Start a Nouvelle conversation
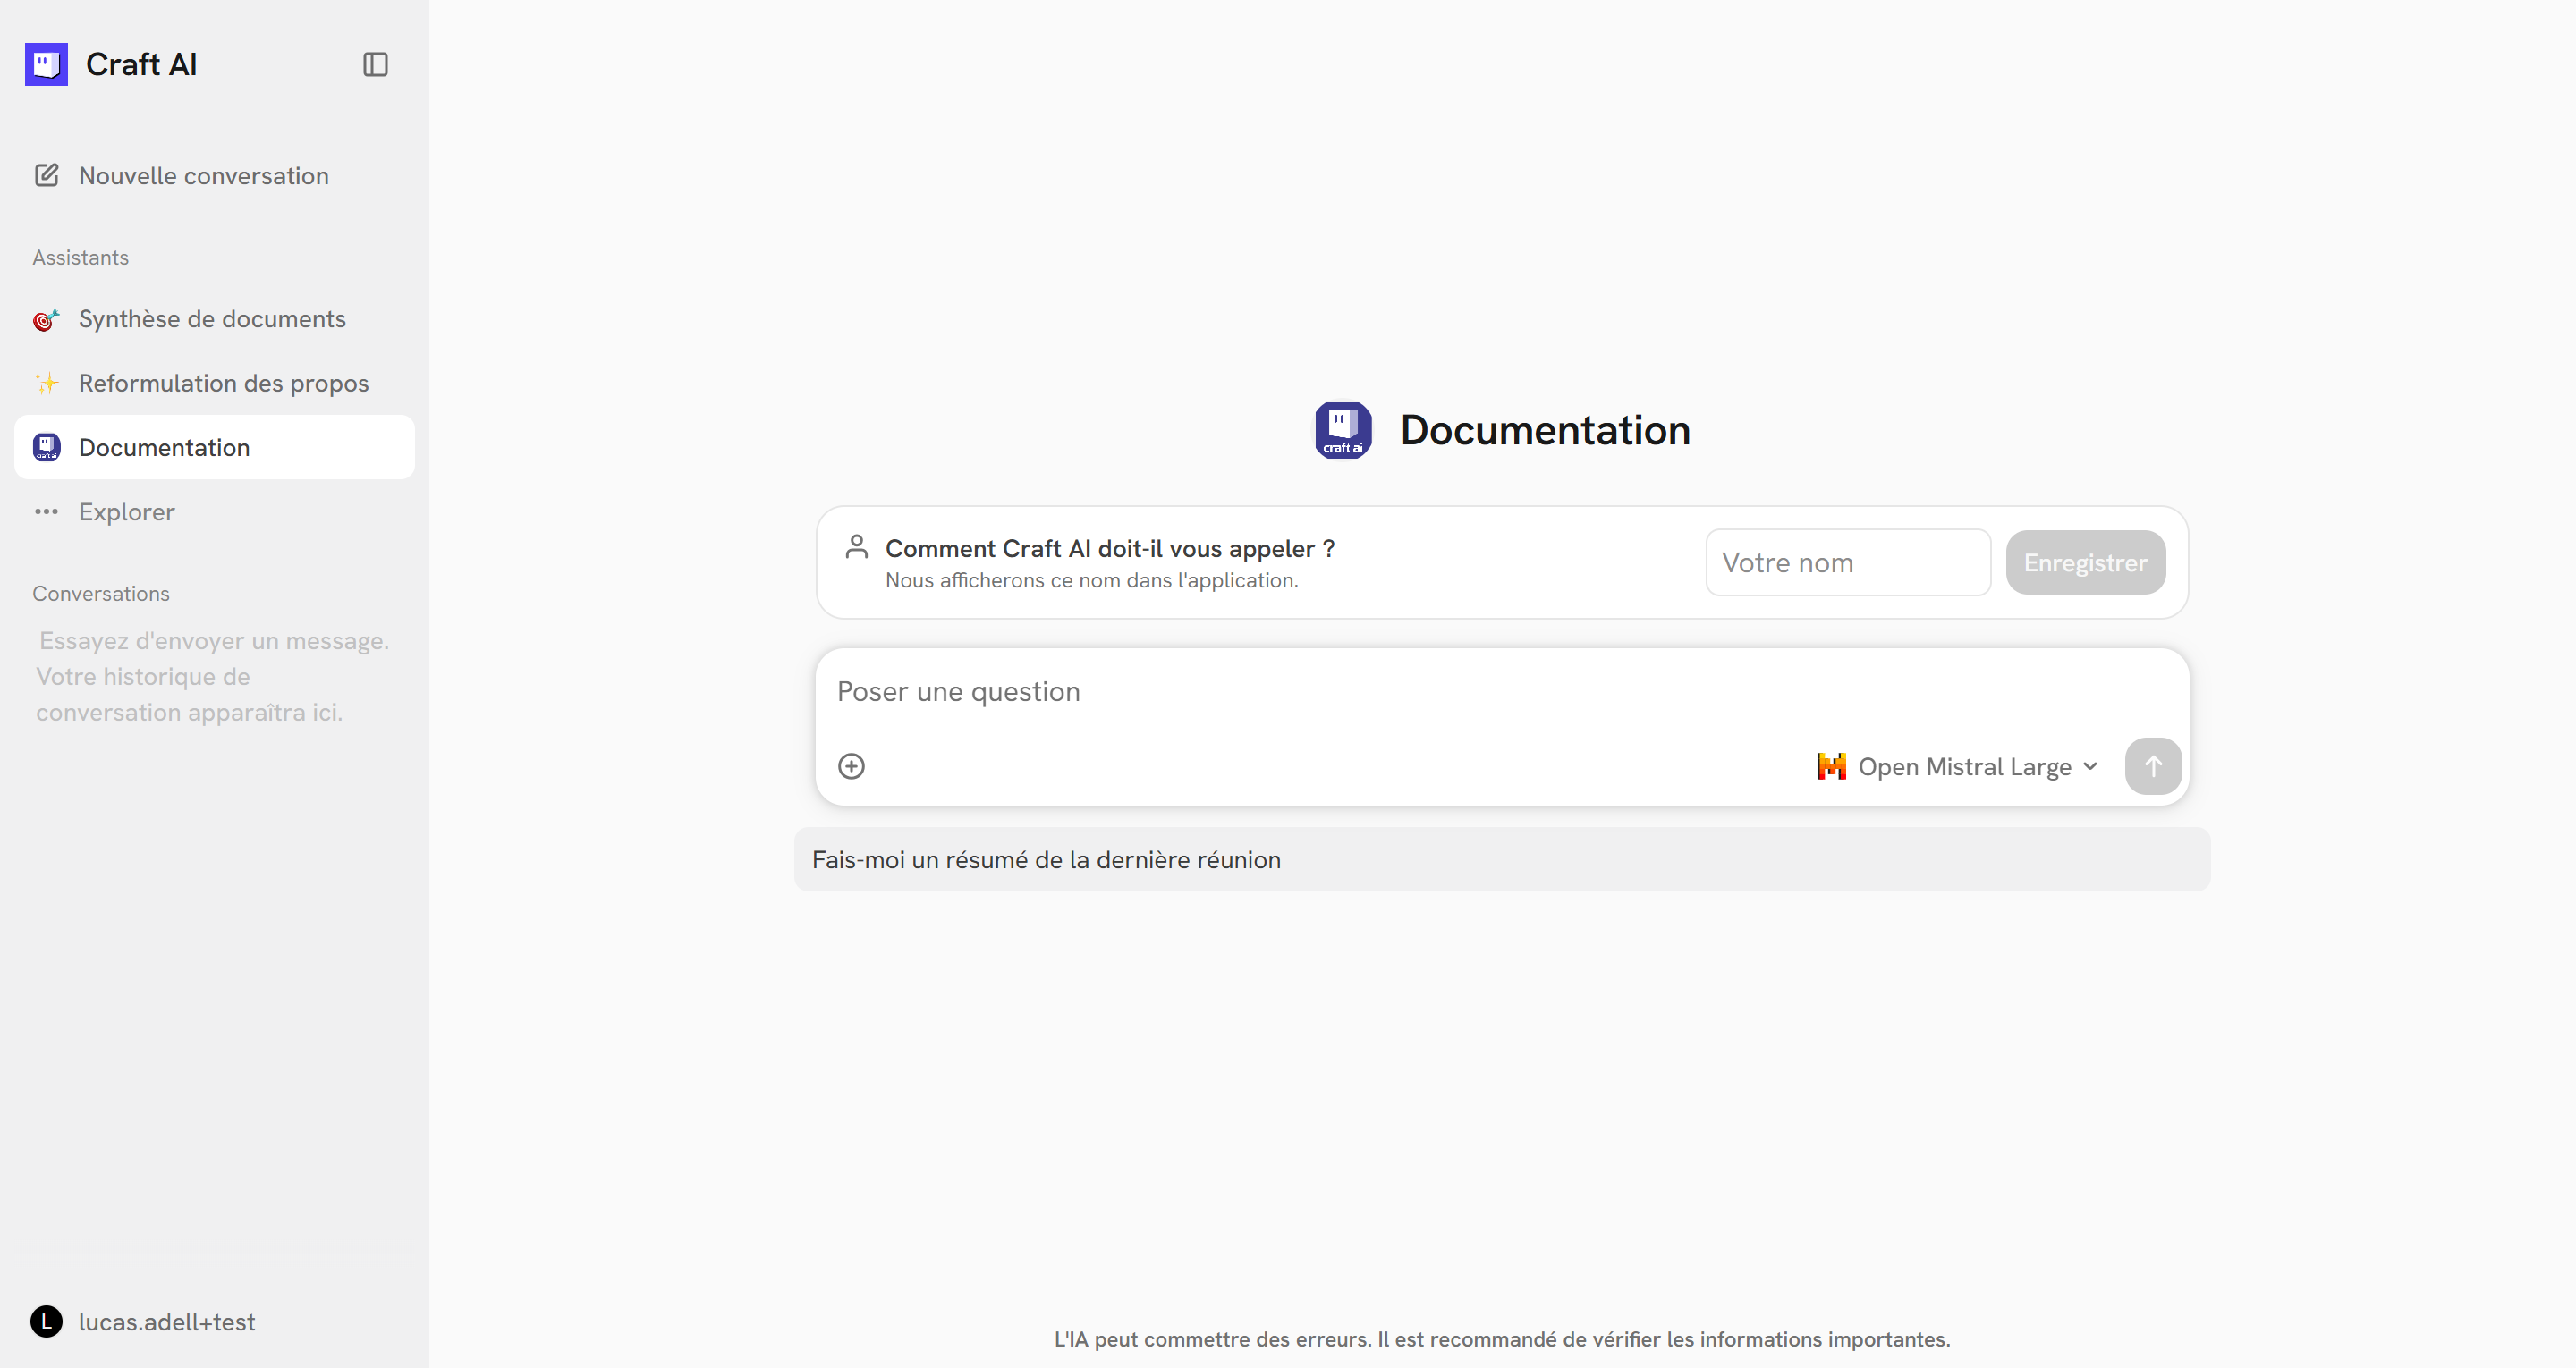This screenshot has width=2576, height=1368. tap(203, 175)
